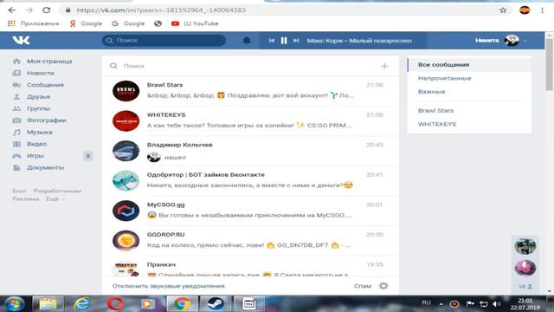Click GGDROP.RU avatar
Image resolution: width=554 pixels, height=312 pixels.
pyautogui.click(x=126, y=241)
